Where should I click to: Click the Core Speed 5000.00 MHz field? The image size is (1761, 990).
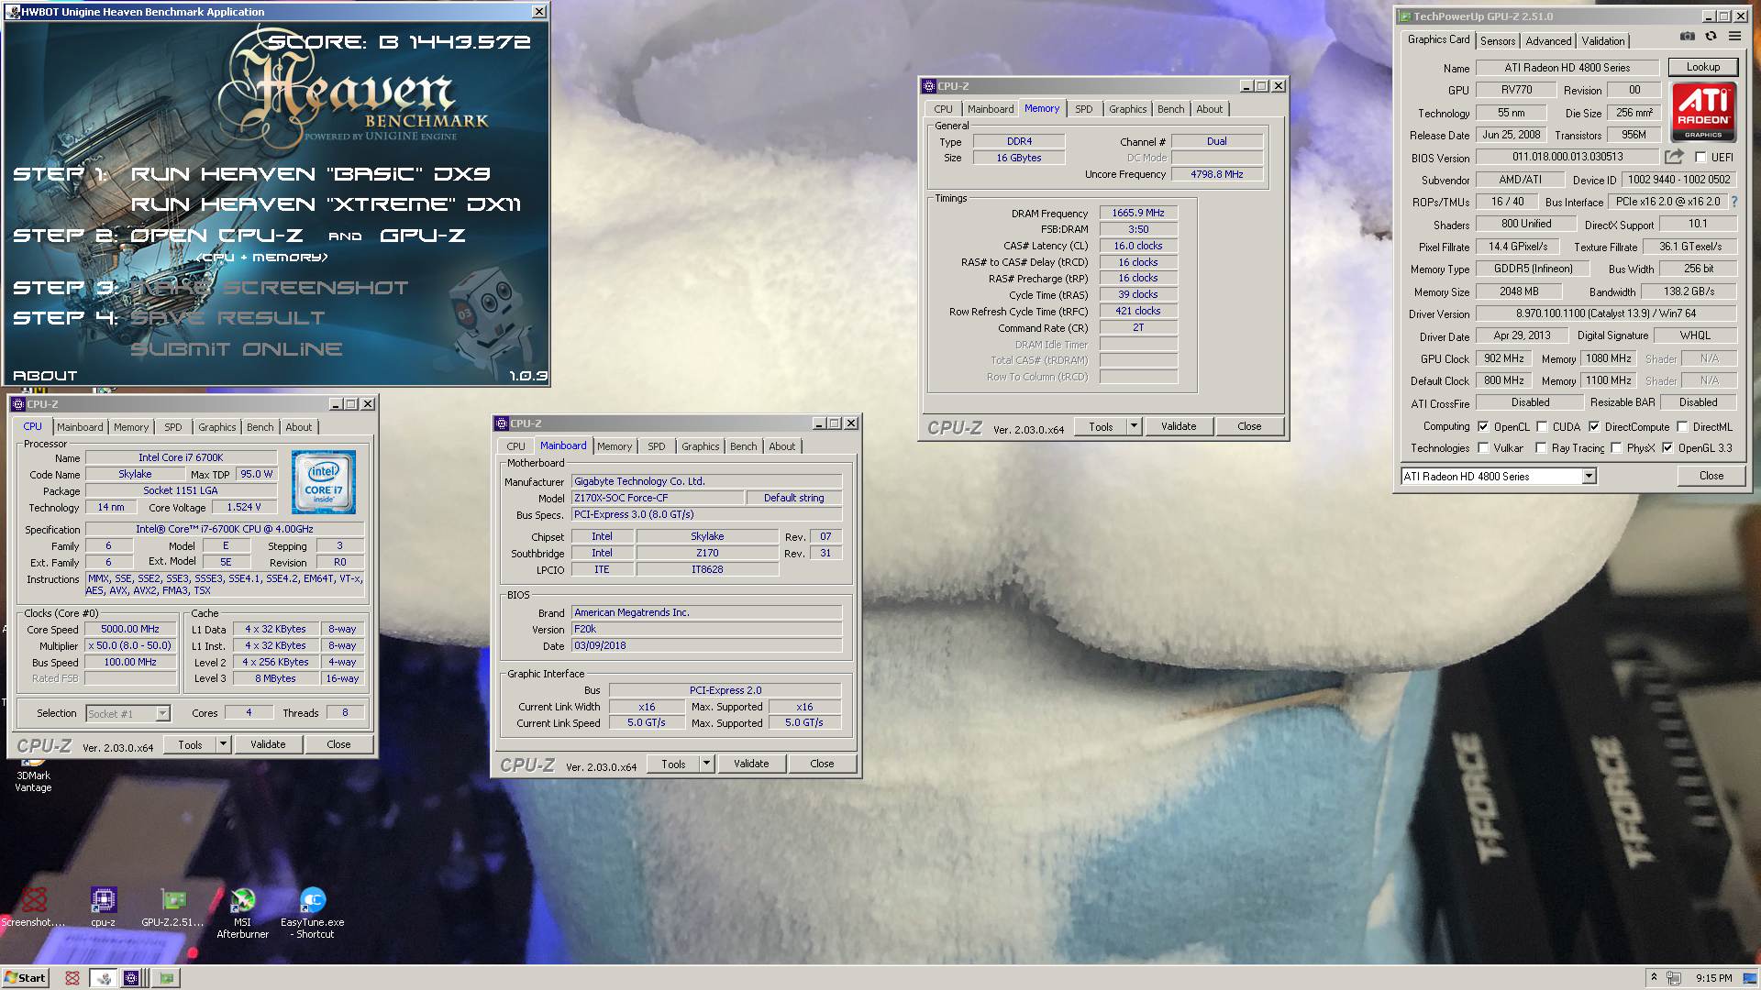pos(130,629)
